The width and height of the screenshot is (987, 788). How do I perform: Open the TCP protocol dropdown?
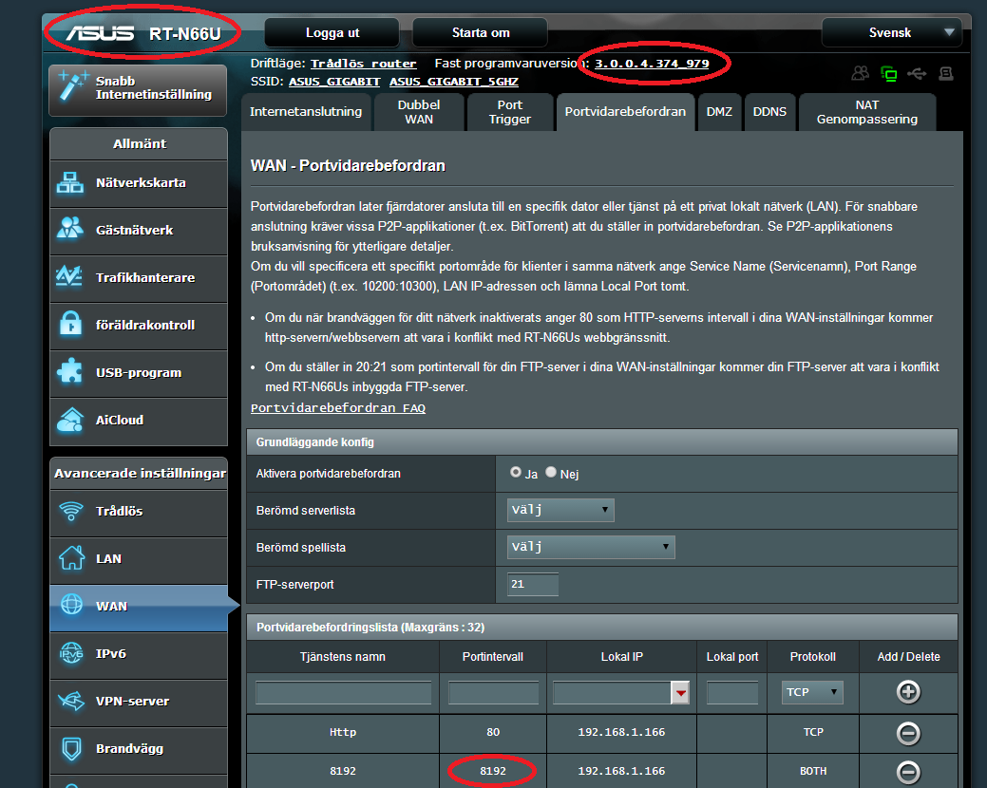coord(812,692)
